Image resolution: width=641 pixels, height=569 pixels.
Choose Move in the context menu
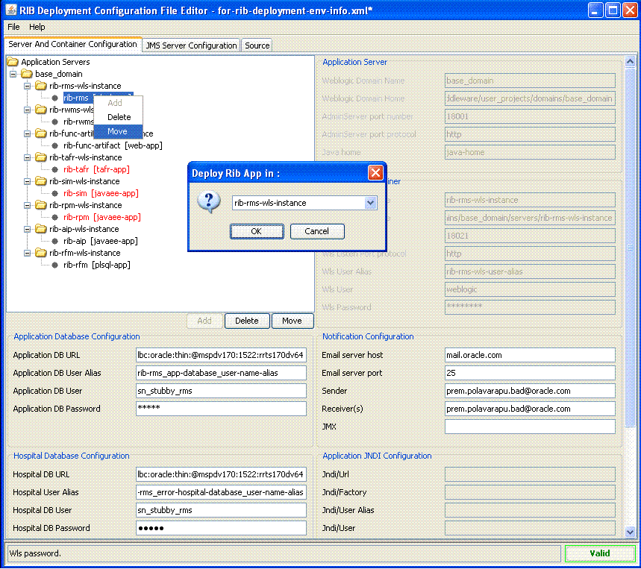[x=118, y=131]
